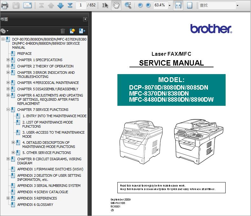
Task: Open the PREFACE bookmark
Action: pyautogui.click(x=24, y=54)
